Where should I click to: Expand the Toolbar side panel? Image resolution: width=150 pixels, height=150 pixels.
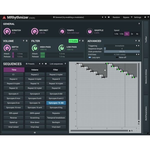tap(146, 39)
